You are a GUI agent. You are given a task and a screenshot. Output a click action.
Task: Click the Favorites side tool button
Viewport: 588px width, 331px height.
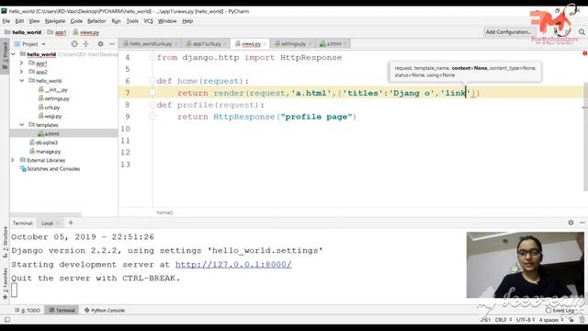click(x=5, y=283)
